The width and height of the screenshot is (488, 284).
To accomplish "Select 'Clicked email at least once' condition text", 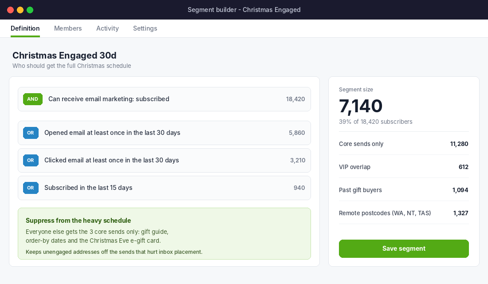I will (111, 160).
